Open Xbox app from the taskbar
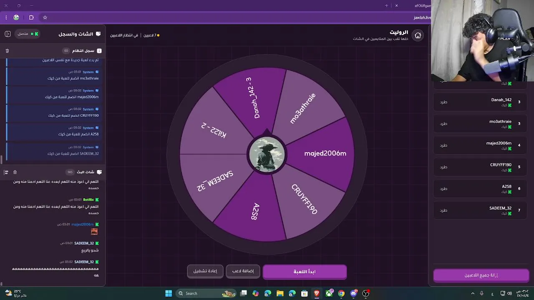This screenshot has width=534, height=300. (329, 293)
